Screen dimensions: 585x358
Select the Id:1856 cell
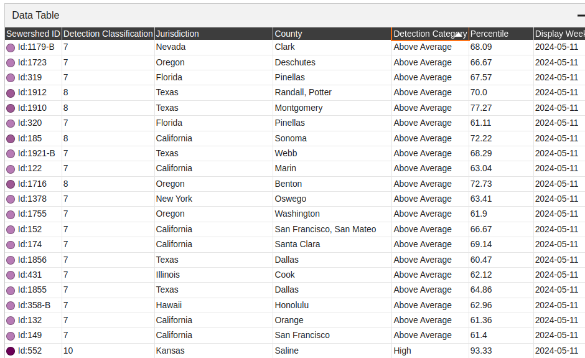pos(33,260)
